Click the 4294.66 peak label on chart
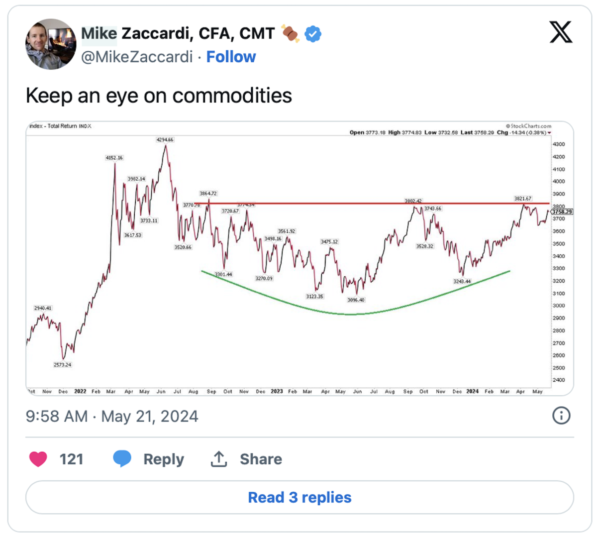The height and width of the screenshot is (542, 597). coord(165,140)
